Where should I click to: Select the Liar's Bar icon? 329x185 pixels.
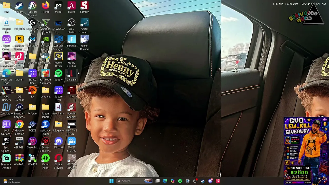71,75
